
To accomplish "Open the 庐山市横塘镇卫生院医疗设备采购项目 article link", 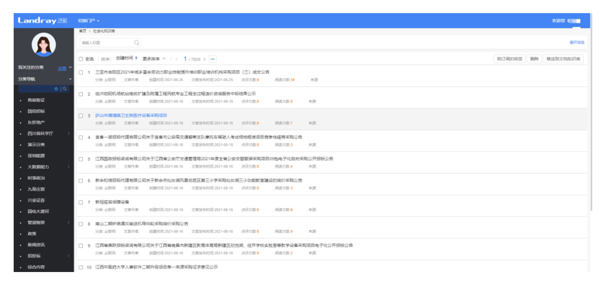I will (x=131, y=116).
